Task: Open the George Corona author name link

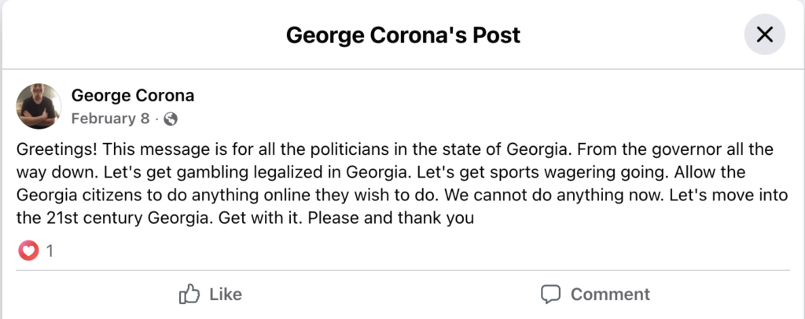Action: pos(133,96)
